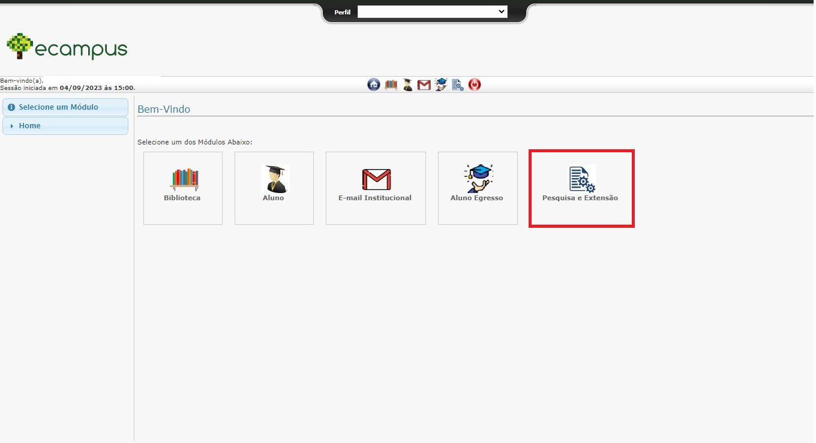This screenshot has height=443, width=816.
Task: Open institutional e-mail via the toolbar envelope icon
Action: coord(424,85)
